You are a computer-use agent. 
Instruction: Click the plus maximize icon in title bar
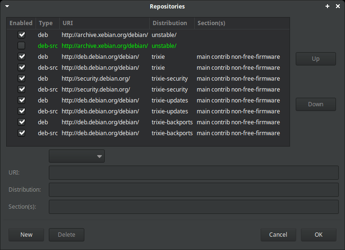327,7
